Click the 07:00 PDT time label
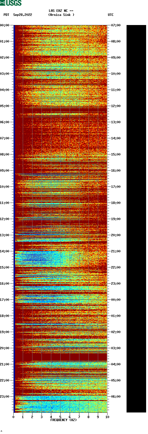Viewport: 148px width, 434px height. coord(5,138)
